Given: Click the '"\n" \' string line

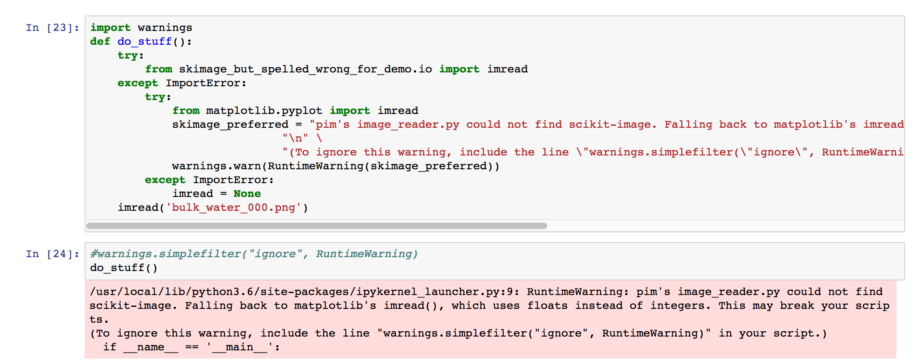Looking at the screenshot, I should coord(302,138).
